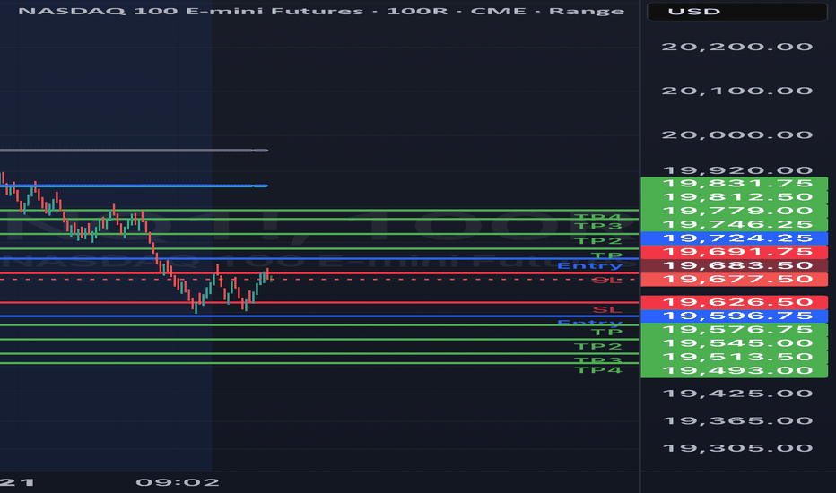Click the TP2 label above the upper Entry line
This screenshot has width=836, height=493.
(x=600, y=241)
